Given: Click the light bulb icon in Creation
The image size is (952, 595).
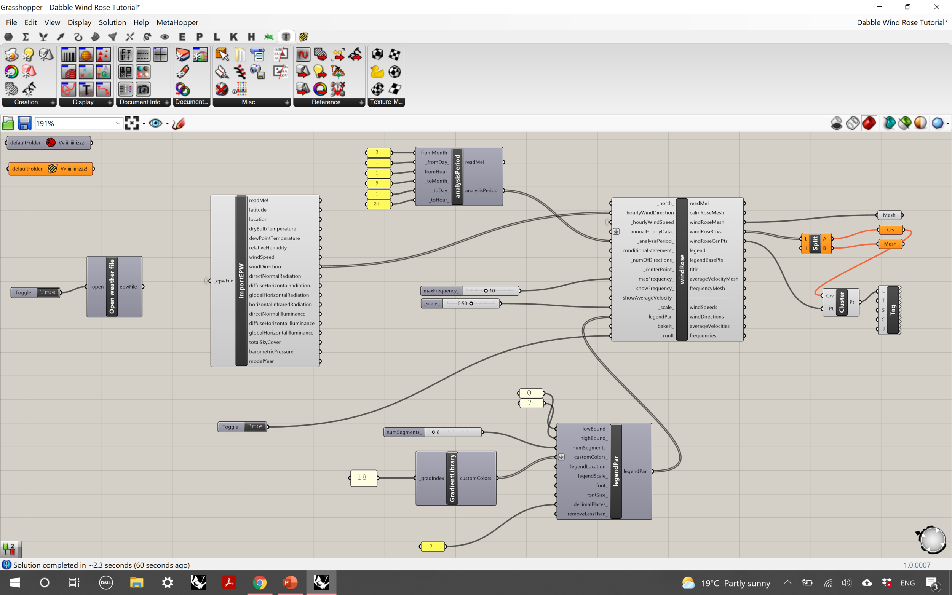Looking at the screenshot, I should [28, 55].
